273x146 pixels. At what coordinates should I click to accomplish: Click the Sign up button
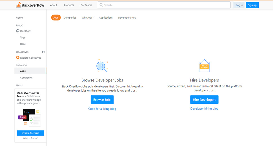pos(252,5)
